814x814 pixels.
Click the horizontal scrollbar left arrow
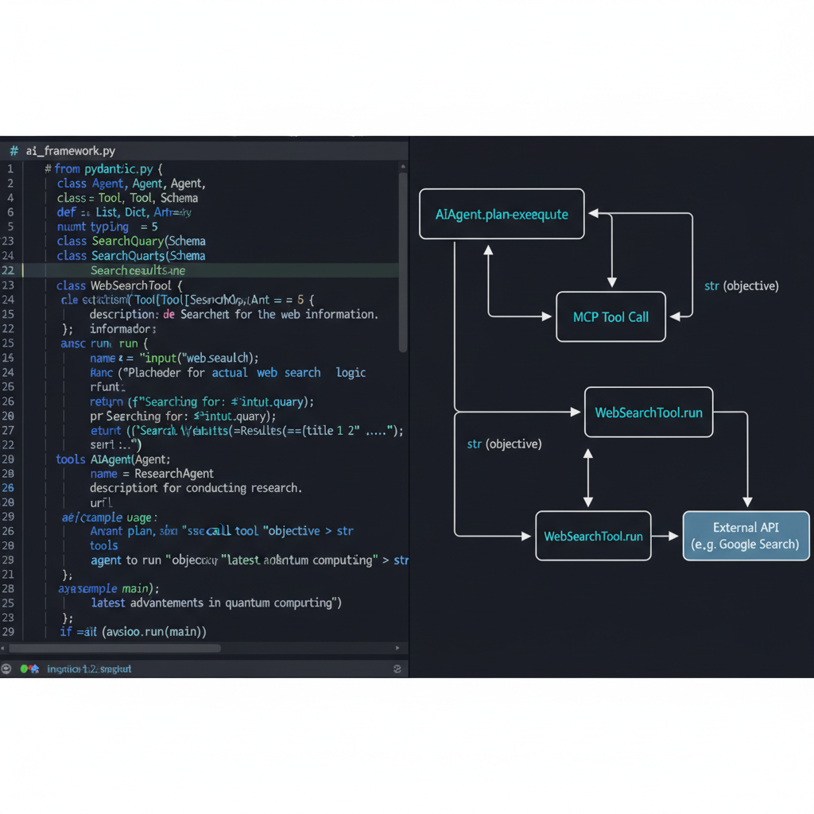click(x=3, y=648)
